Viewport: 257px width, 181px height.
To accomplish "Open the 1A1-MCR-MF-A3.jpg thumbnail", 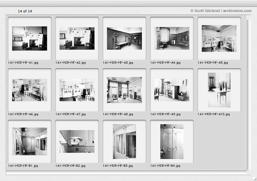I will [x=124, y=38].
